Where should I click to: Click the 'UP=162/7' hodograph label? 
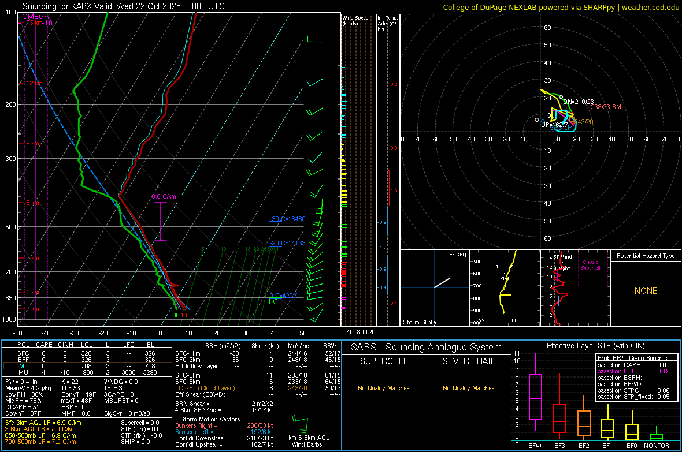click(x=554, y=125)
